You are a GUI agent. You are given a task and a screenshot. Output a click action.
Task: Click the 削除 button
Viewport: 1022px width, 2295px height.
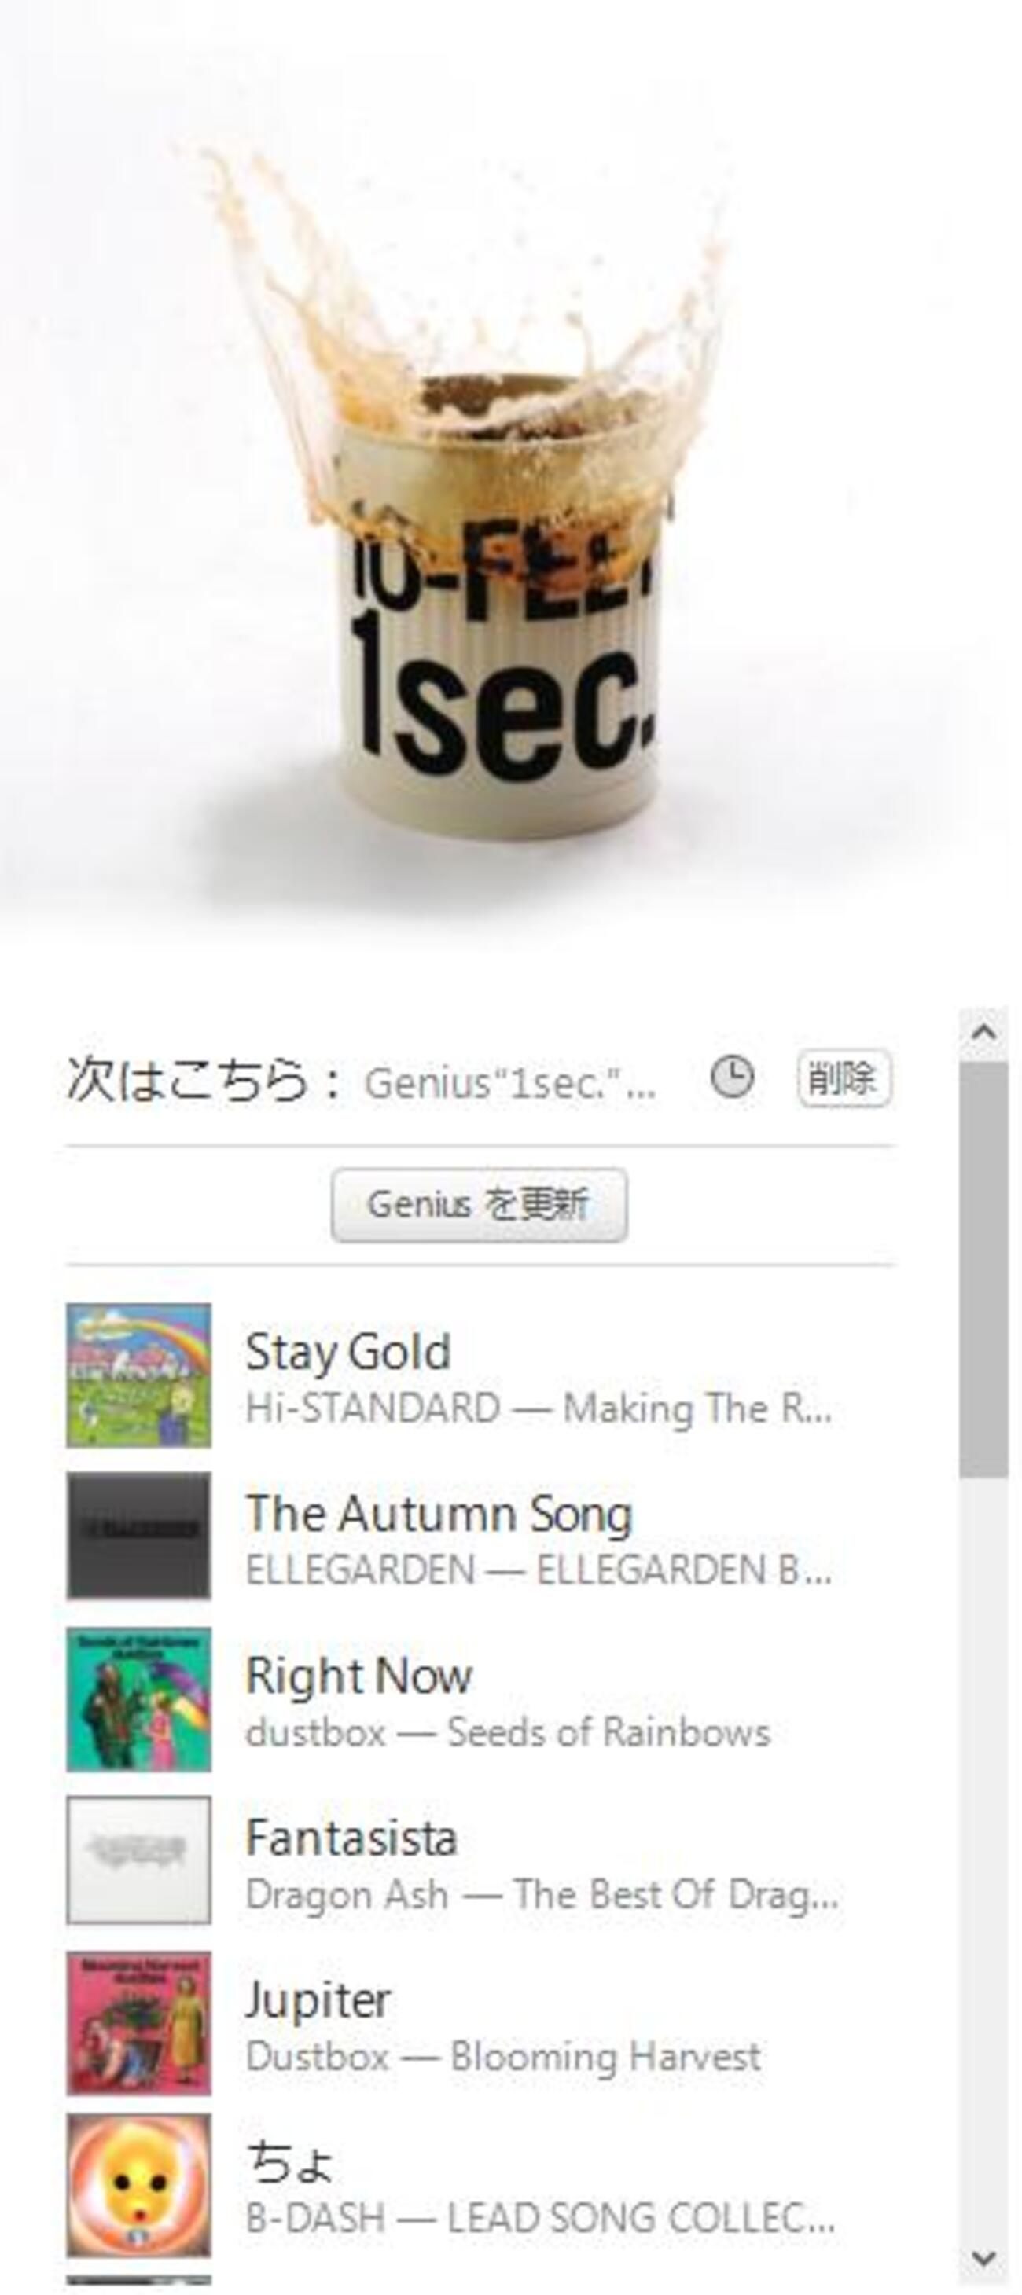[844, 1078]
